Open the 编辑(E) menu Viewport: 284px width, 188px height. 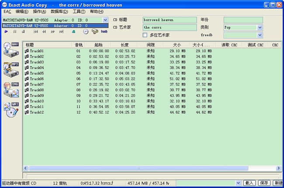22,12
